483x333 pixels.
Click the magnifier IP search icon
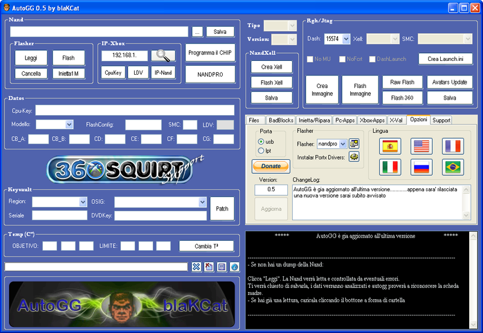(x=163, y=55)
